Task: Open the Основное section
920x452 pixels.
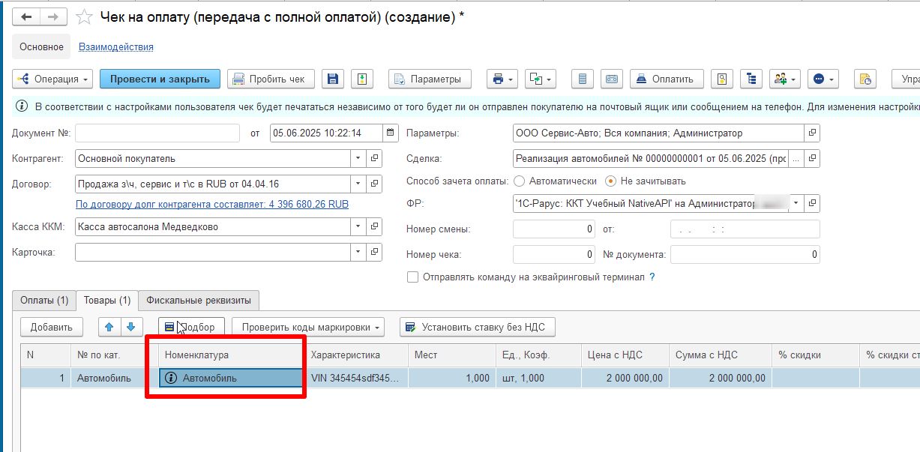Action: tap(42, 46)
